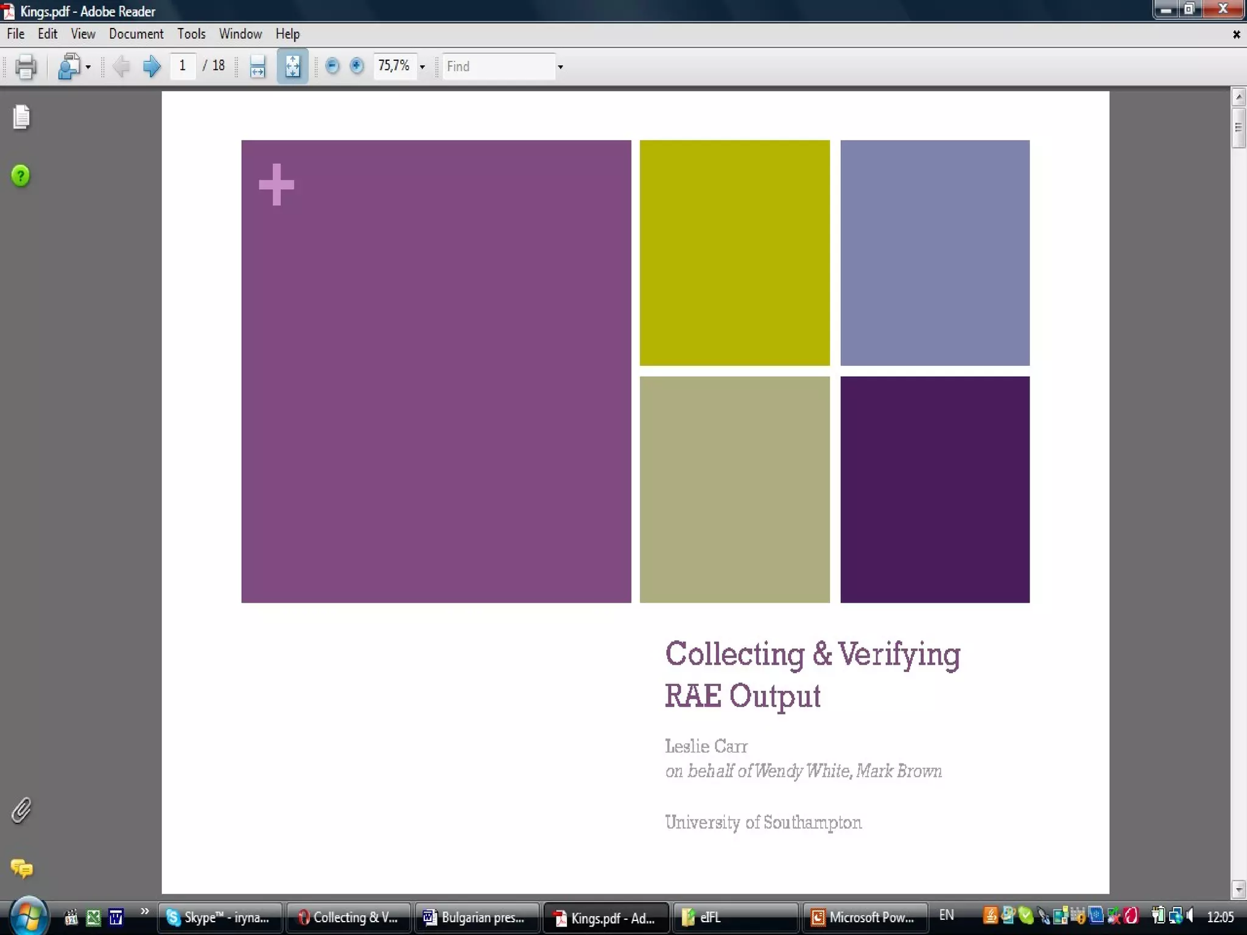Open the Comments panel icon
The image size is (1247, 935).
coord(21,868)
